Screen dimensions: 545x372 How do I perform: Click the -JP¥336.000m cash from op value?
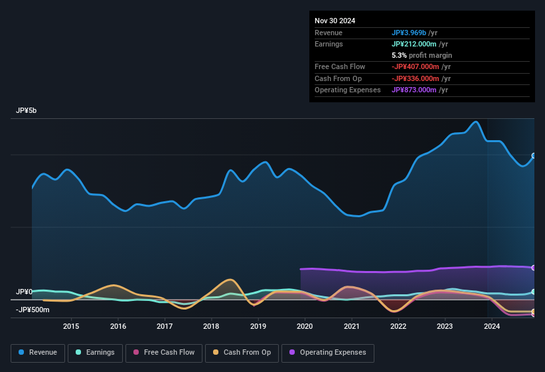[416, 78]
